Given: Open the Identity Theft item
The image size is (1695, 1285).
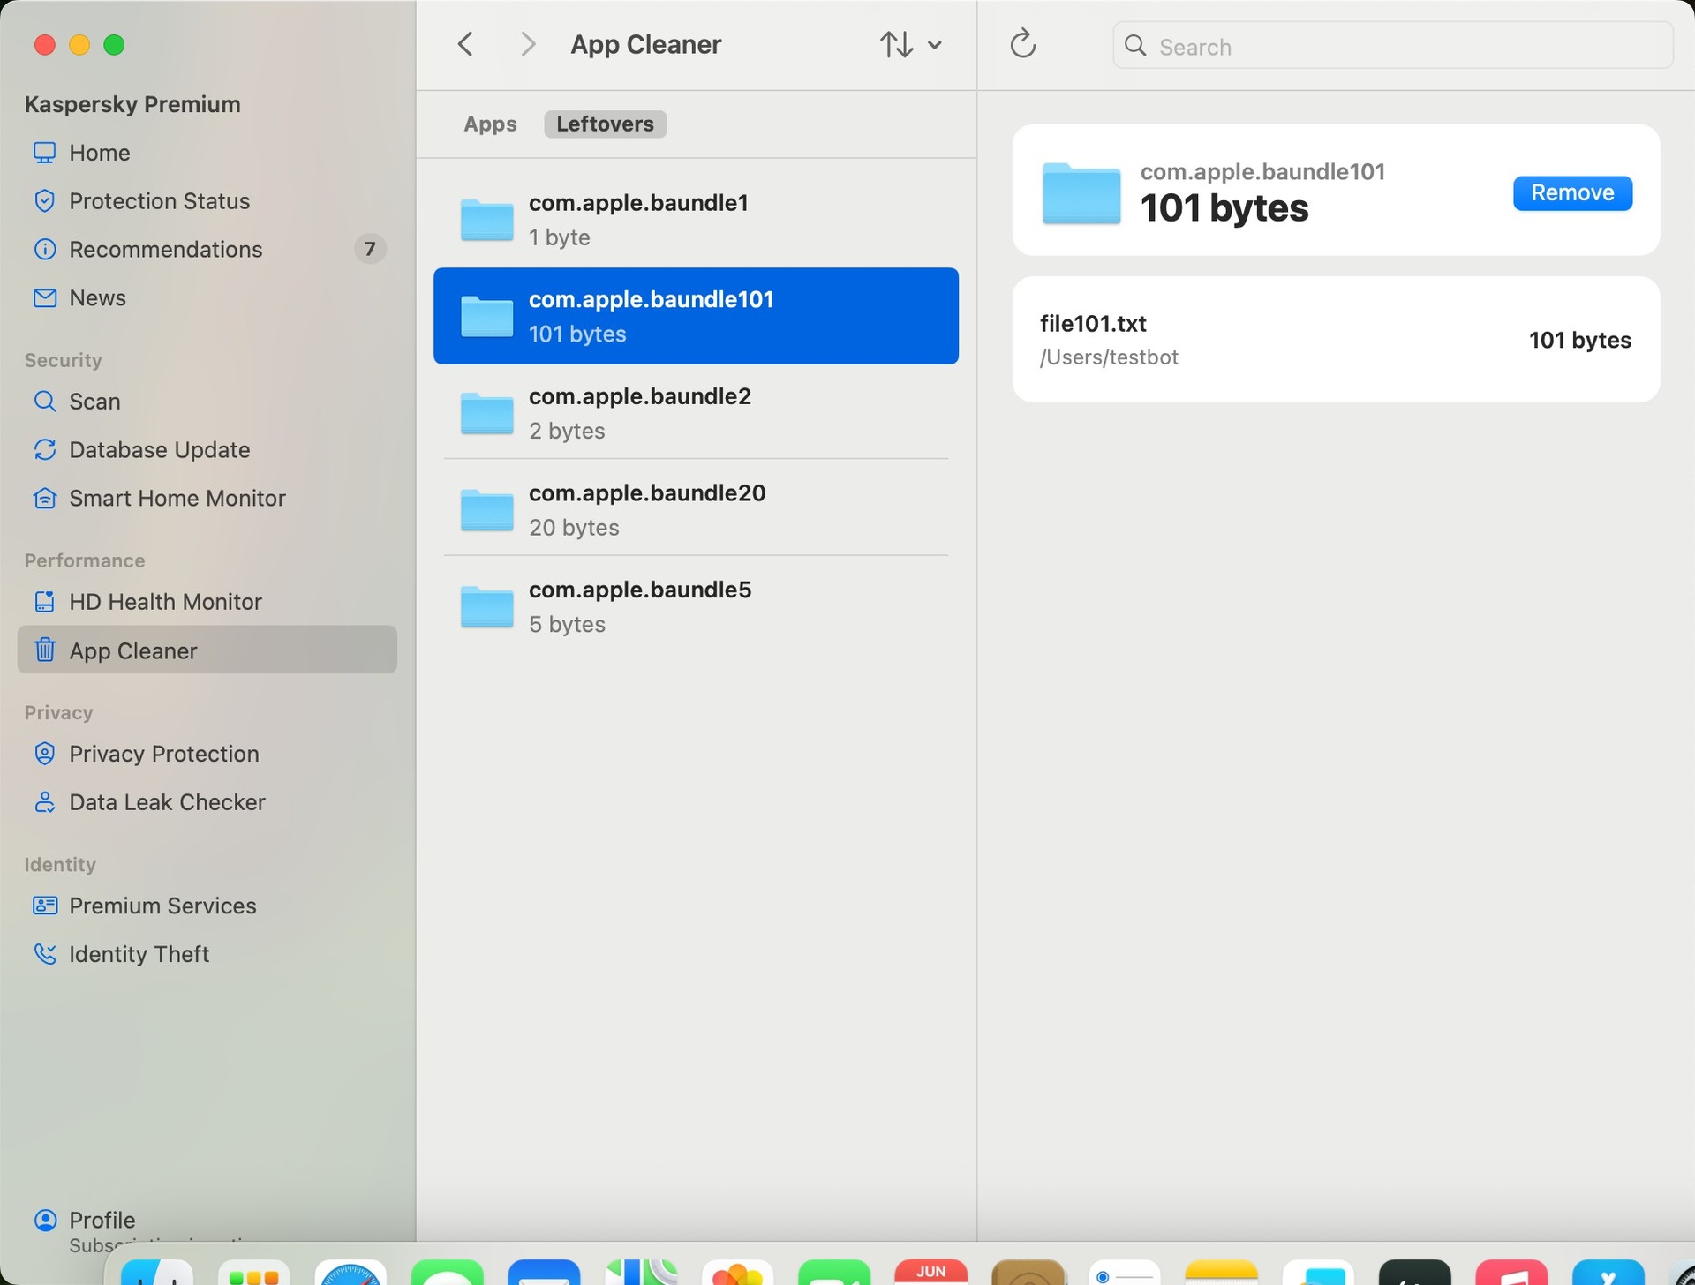Looking at the screenshot, I should coord(207,954).
